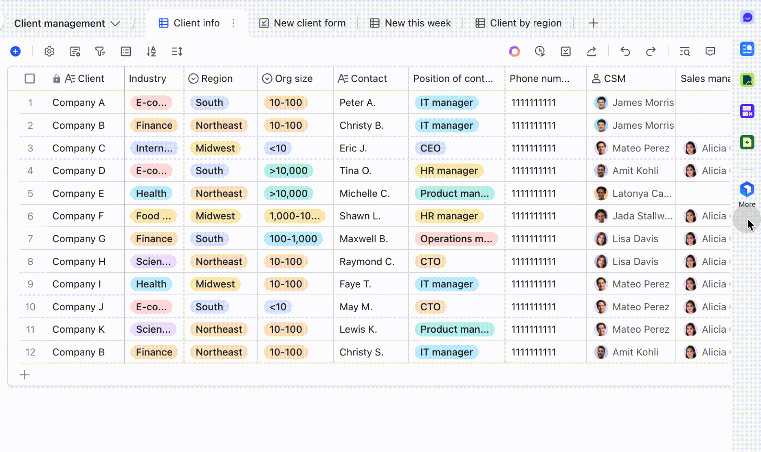Check the row checkbox for Company E

[x=29, y=193]
